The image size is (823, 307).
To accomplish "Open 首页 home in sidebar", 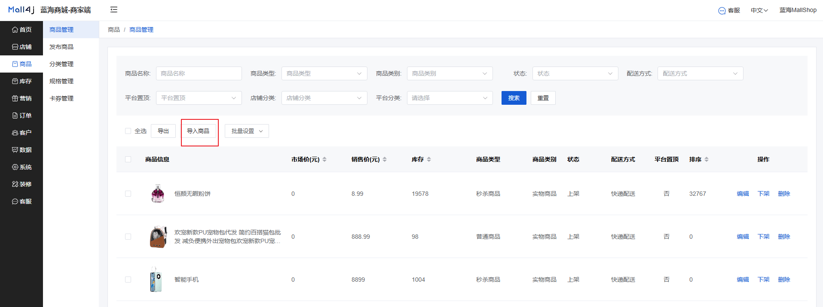I will coord(21,30).
